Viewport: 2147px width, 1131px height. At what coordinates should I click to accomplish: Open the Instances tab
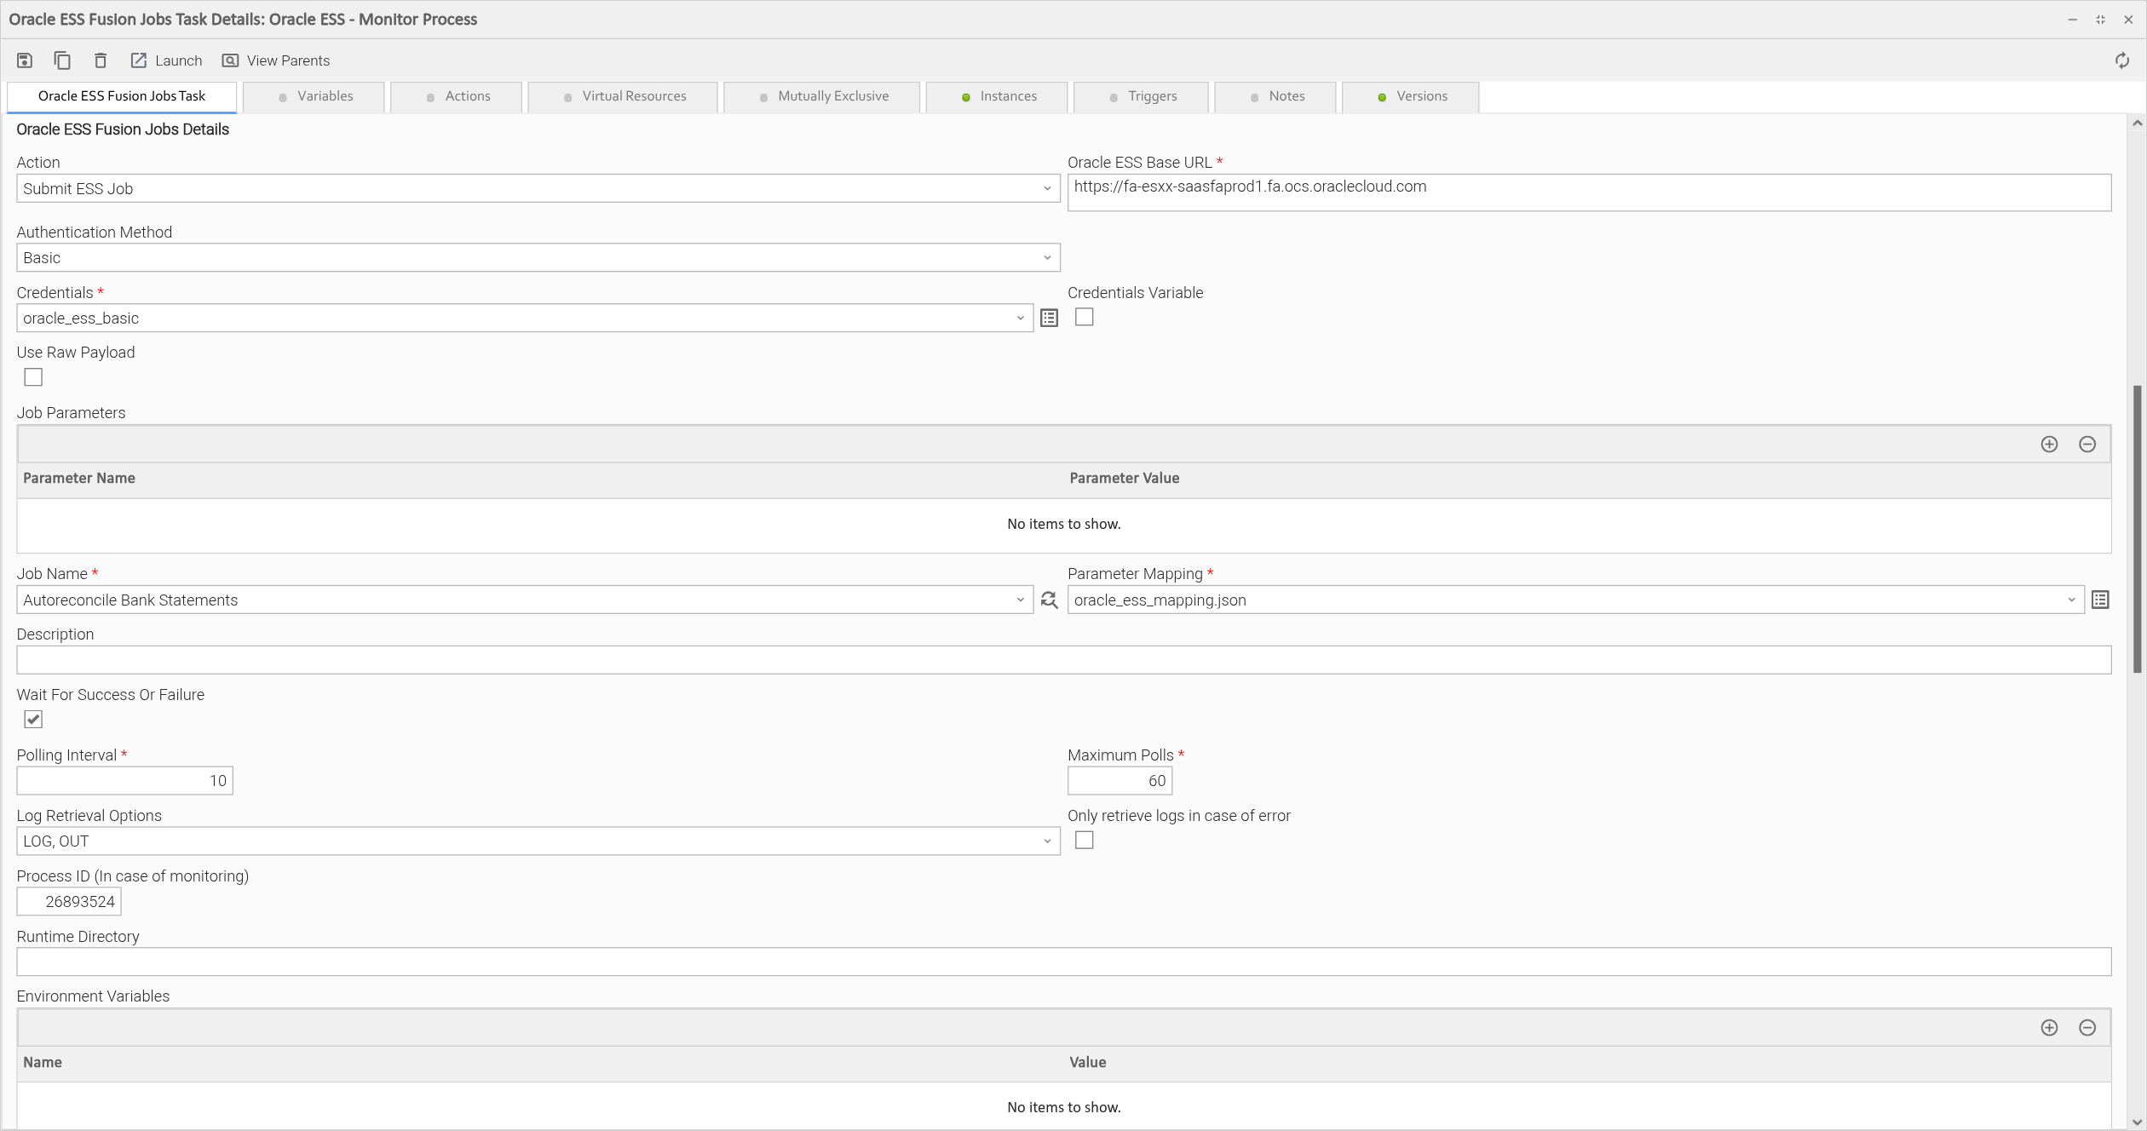(997, 96)
